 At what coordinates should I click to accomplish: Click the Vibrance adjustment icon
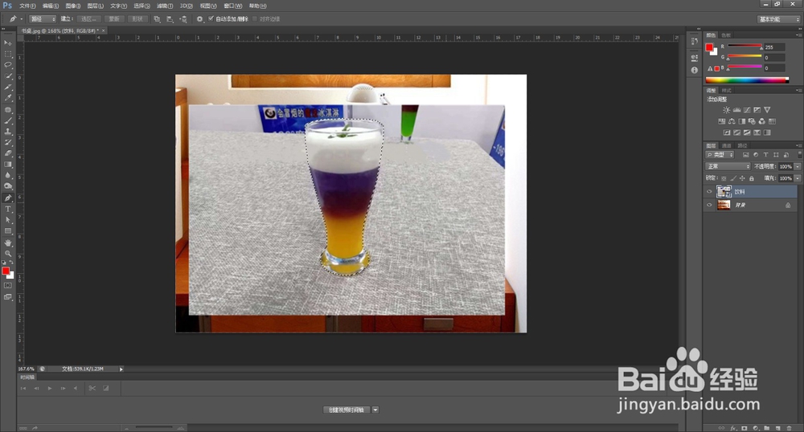(767, 110)
